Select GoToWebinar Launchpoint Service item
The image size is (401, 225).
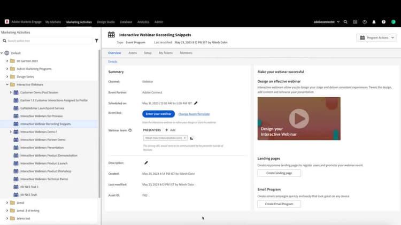tap(42, 108)
